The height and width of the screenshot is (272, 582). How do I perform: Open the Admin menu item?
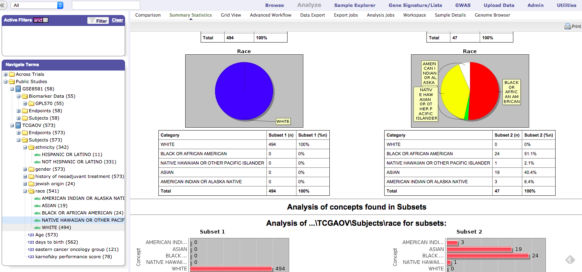[535, 5]
